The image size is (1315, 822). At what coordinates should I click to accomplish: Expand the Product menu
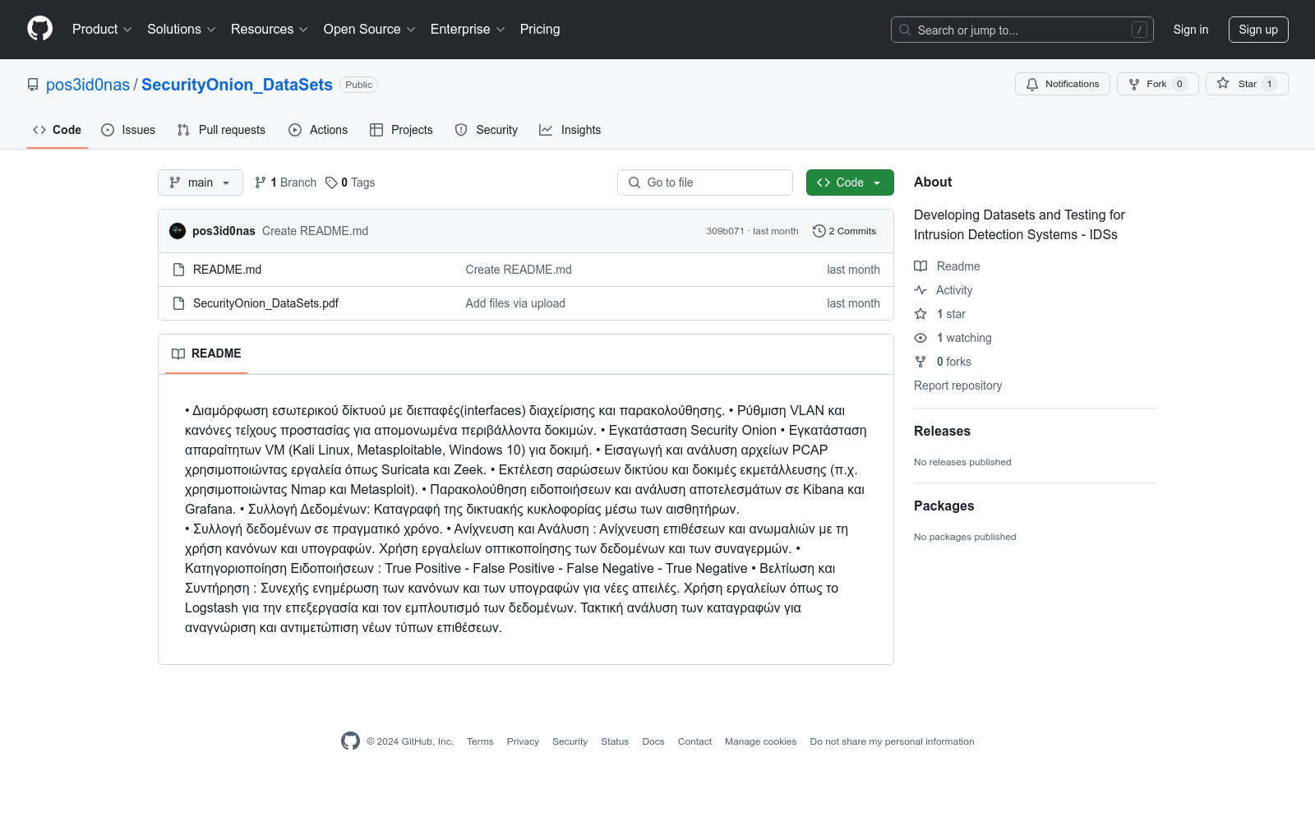pyautogui.click(x=102, y=30)
